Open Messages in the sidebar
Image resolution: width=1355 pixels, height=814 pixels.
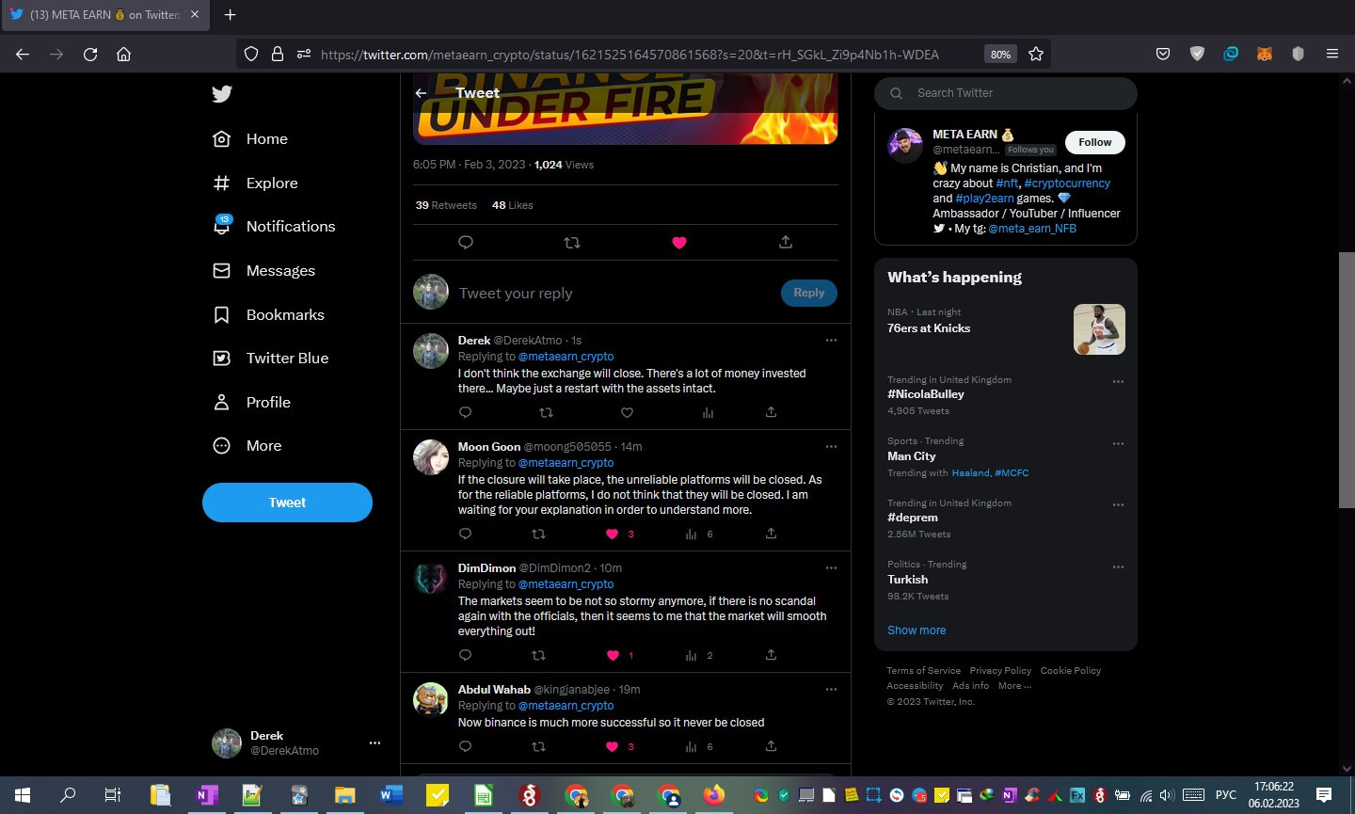click(263, 271)
